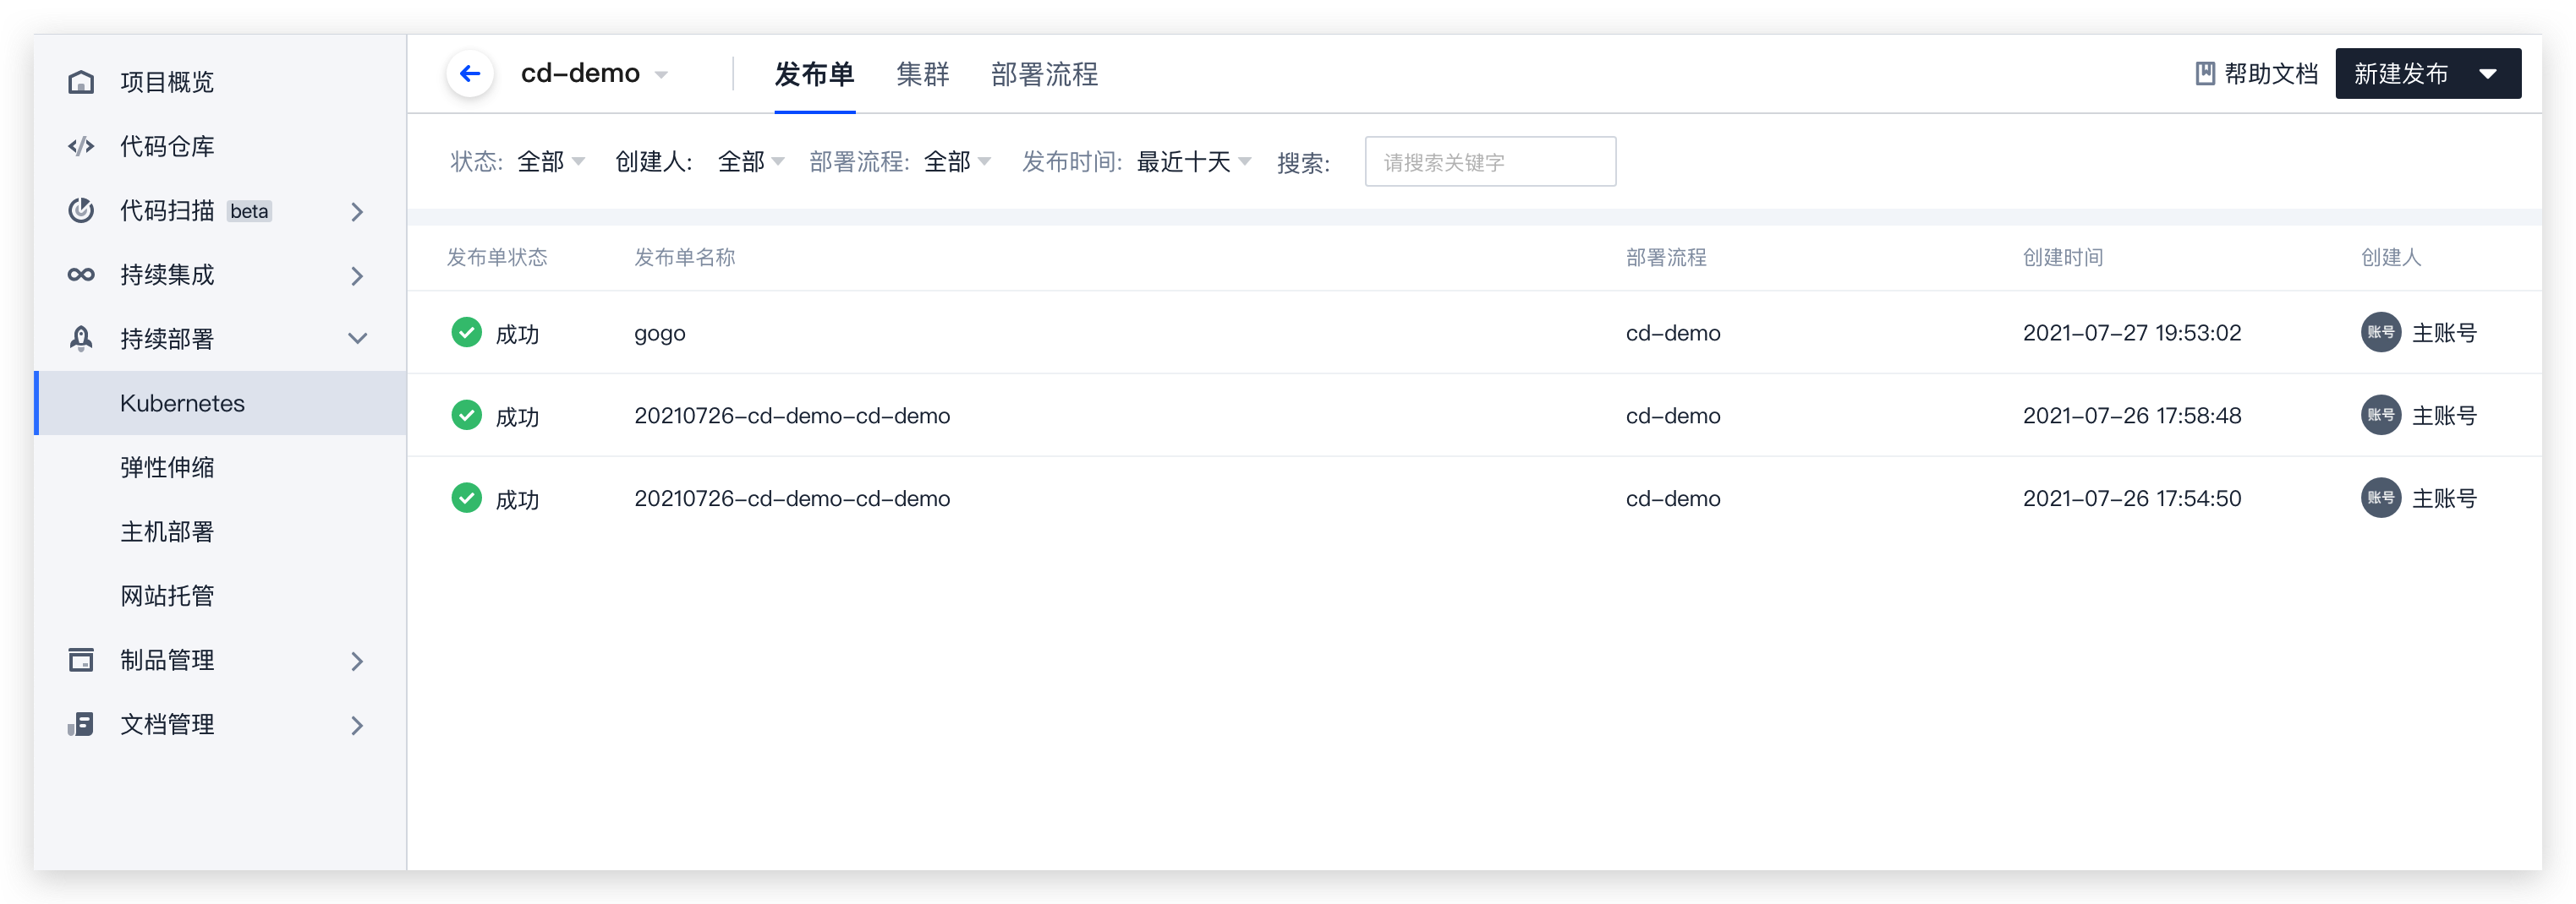This screenshot has width=2576, height=904.
Task: Switch to the 发布单 tab
Action: click(x=814, y=74)
